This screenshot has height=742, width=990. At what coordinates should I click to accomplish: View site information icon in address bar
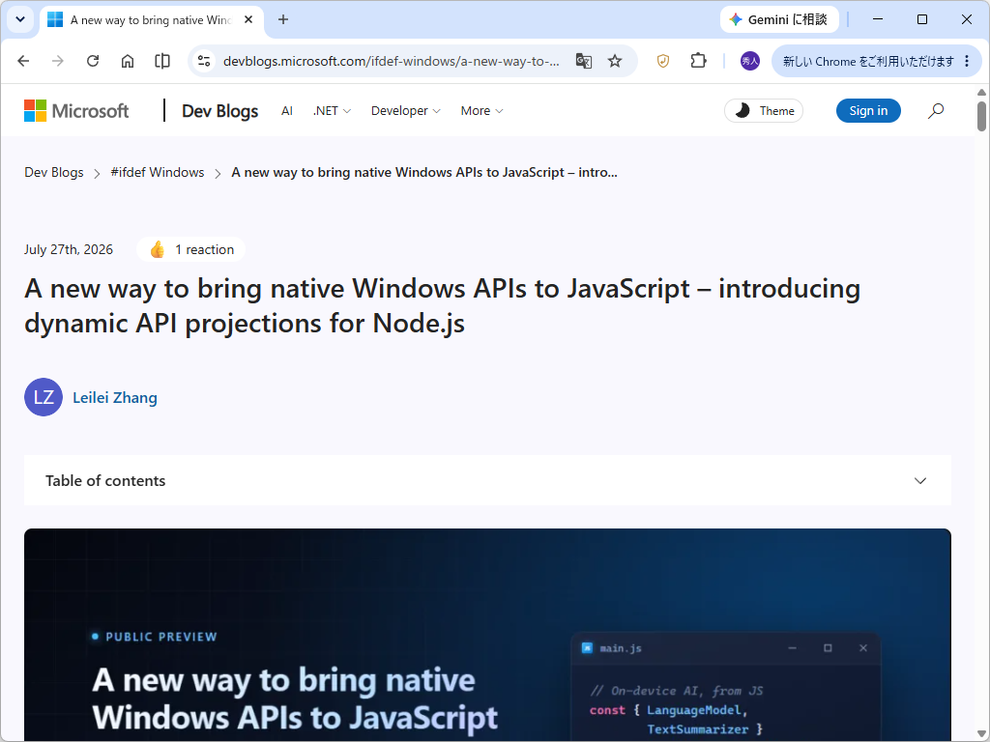204,61
